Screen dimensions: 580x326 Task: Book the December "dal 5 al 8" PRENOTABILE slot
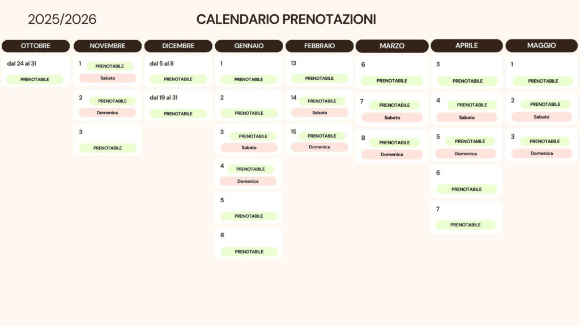coord(178,79)
